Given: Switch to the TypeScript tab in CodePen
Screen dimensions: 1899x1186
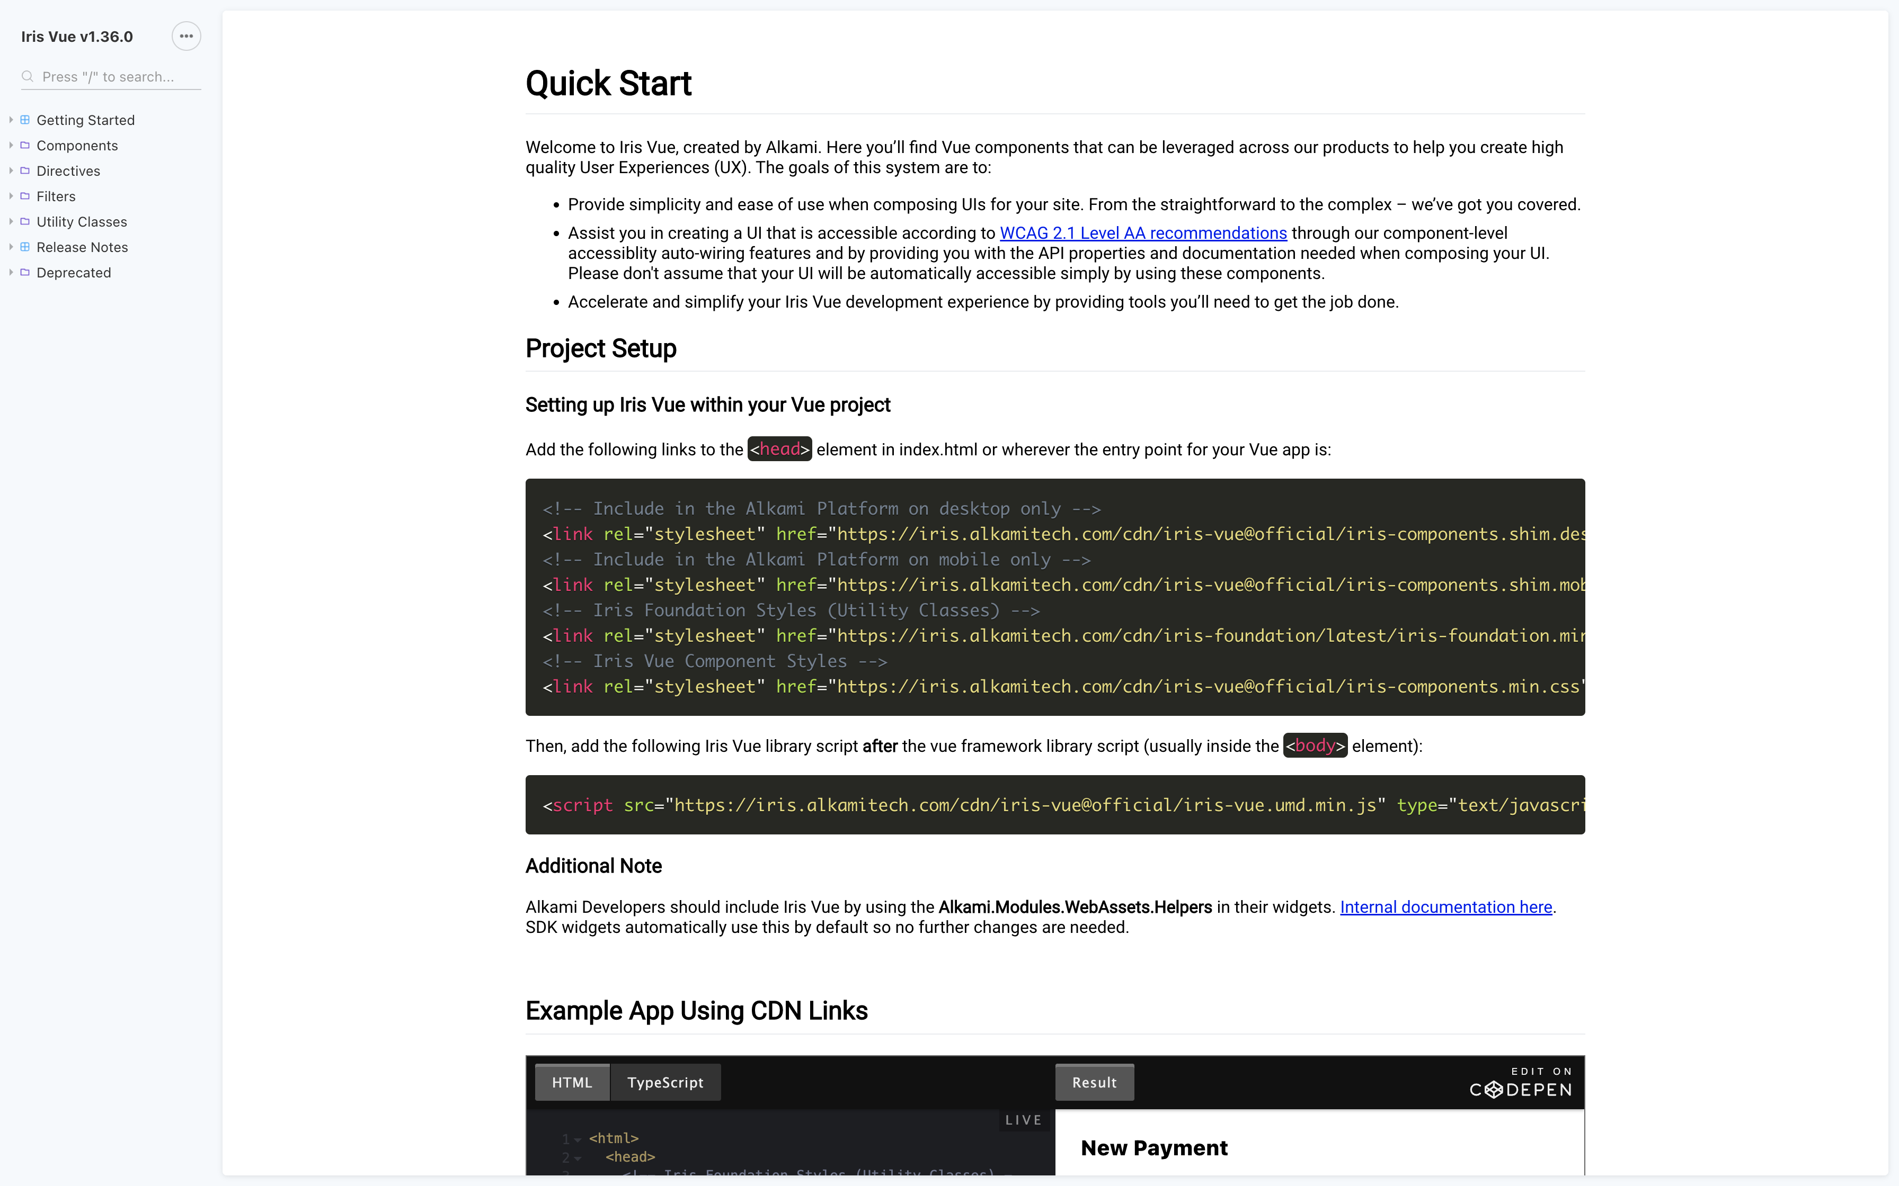Looking at the screenshot, I should tap(665, 1082).
